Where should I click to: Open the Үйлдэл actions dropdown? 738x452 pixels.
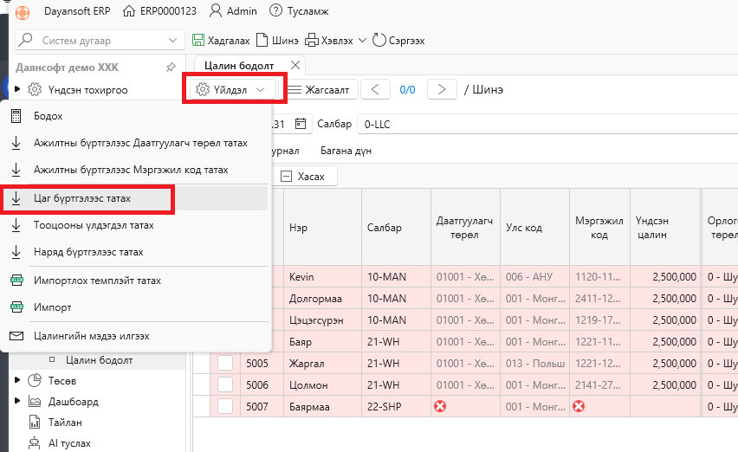tap(232, 89)
